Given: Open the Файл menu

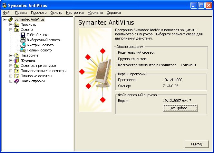Looking at the screenshot, I should click(x=7, y=13).
